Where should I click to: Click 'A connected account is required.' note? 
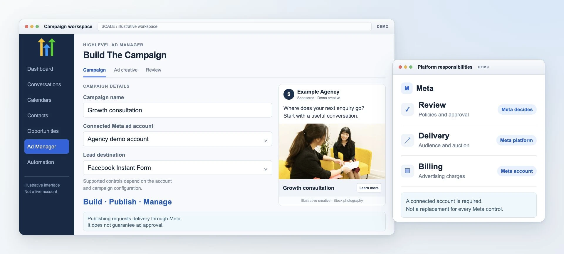click(444, 201)
